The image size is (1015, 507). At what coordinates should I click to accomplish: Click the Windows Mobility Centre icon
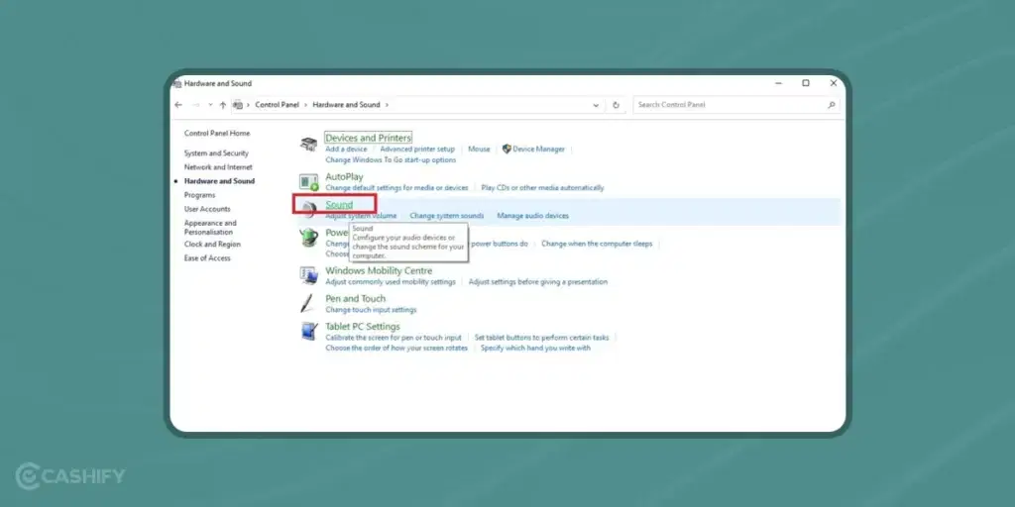point(309,275)
